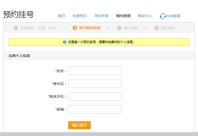Click the 联系手机 input field

tap(95, 96)
